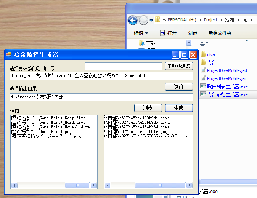Click the 名称 column header
The image size is (257, 198).
click(x=204, y=44)
